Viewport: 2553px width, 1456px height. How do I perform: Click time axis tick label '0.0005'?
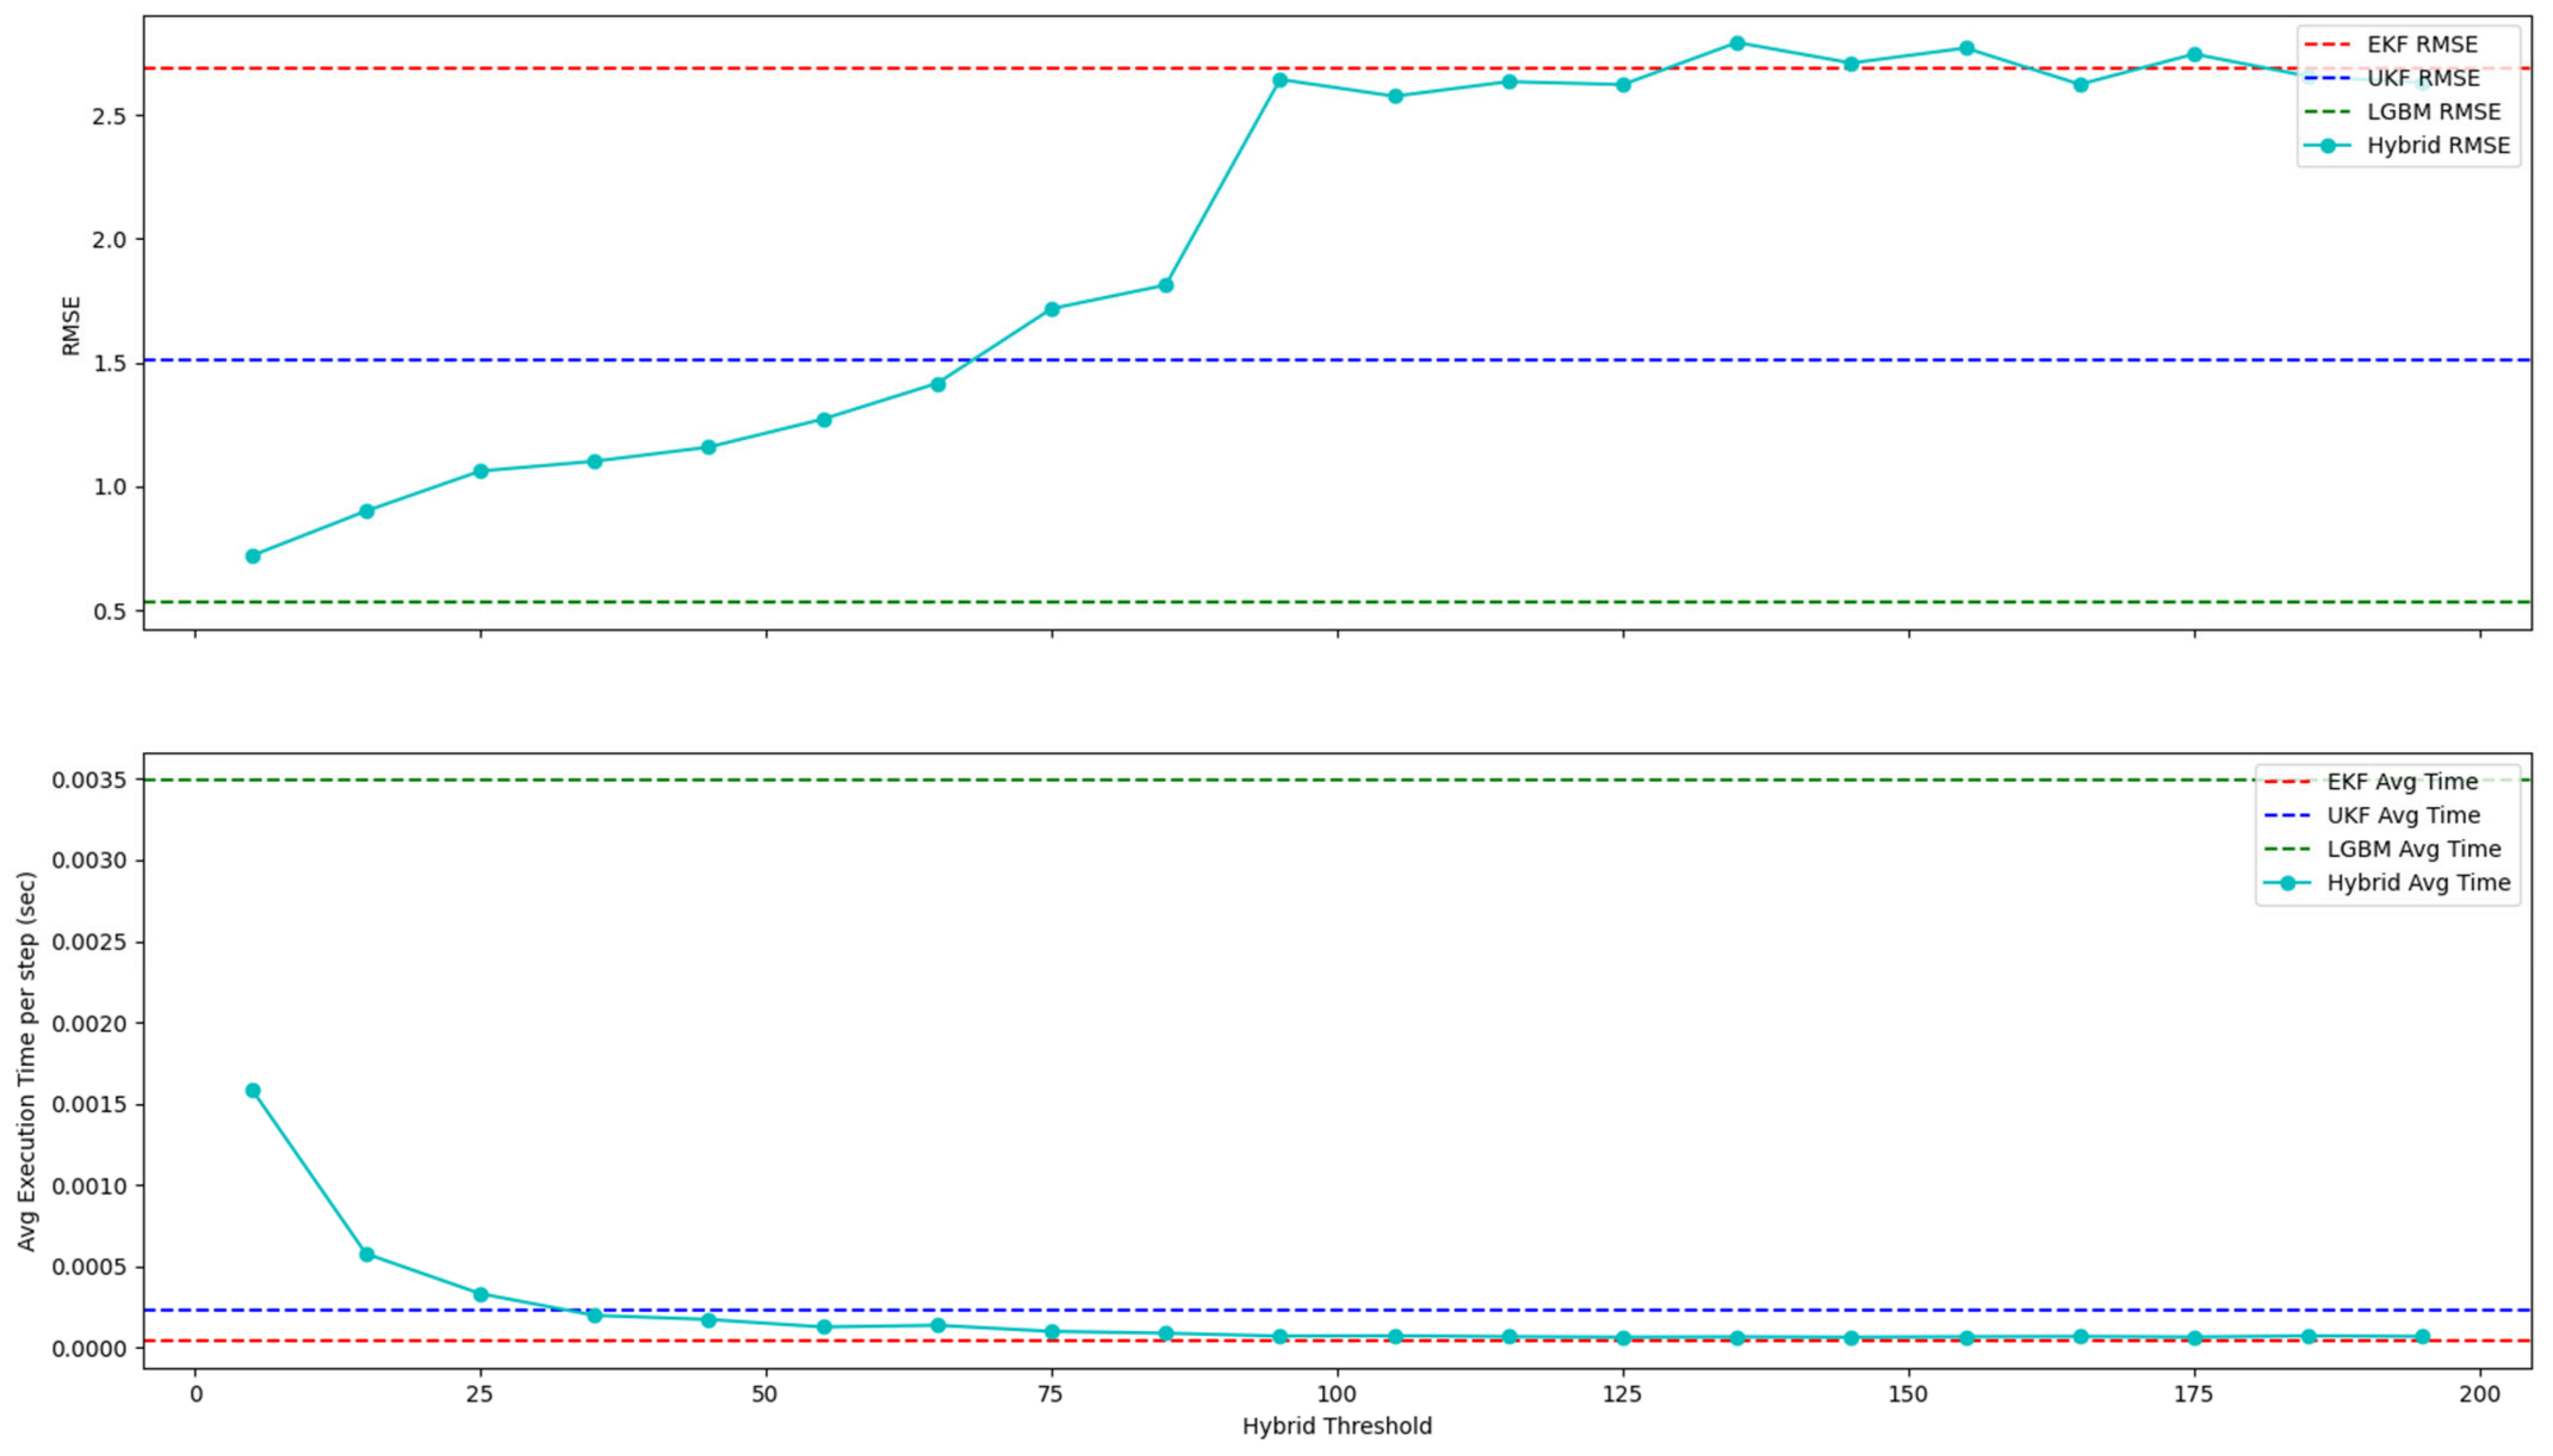click(90, 1268)
